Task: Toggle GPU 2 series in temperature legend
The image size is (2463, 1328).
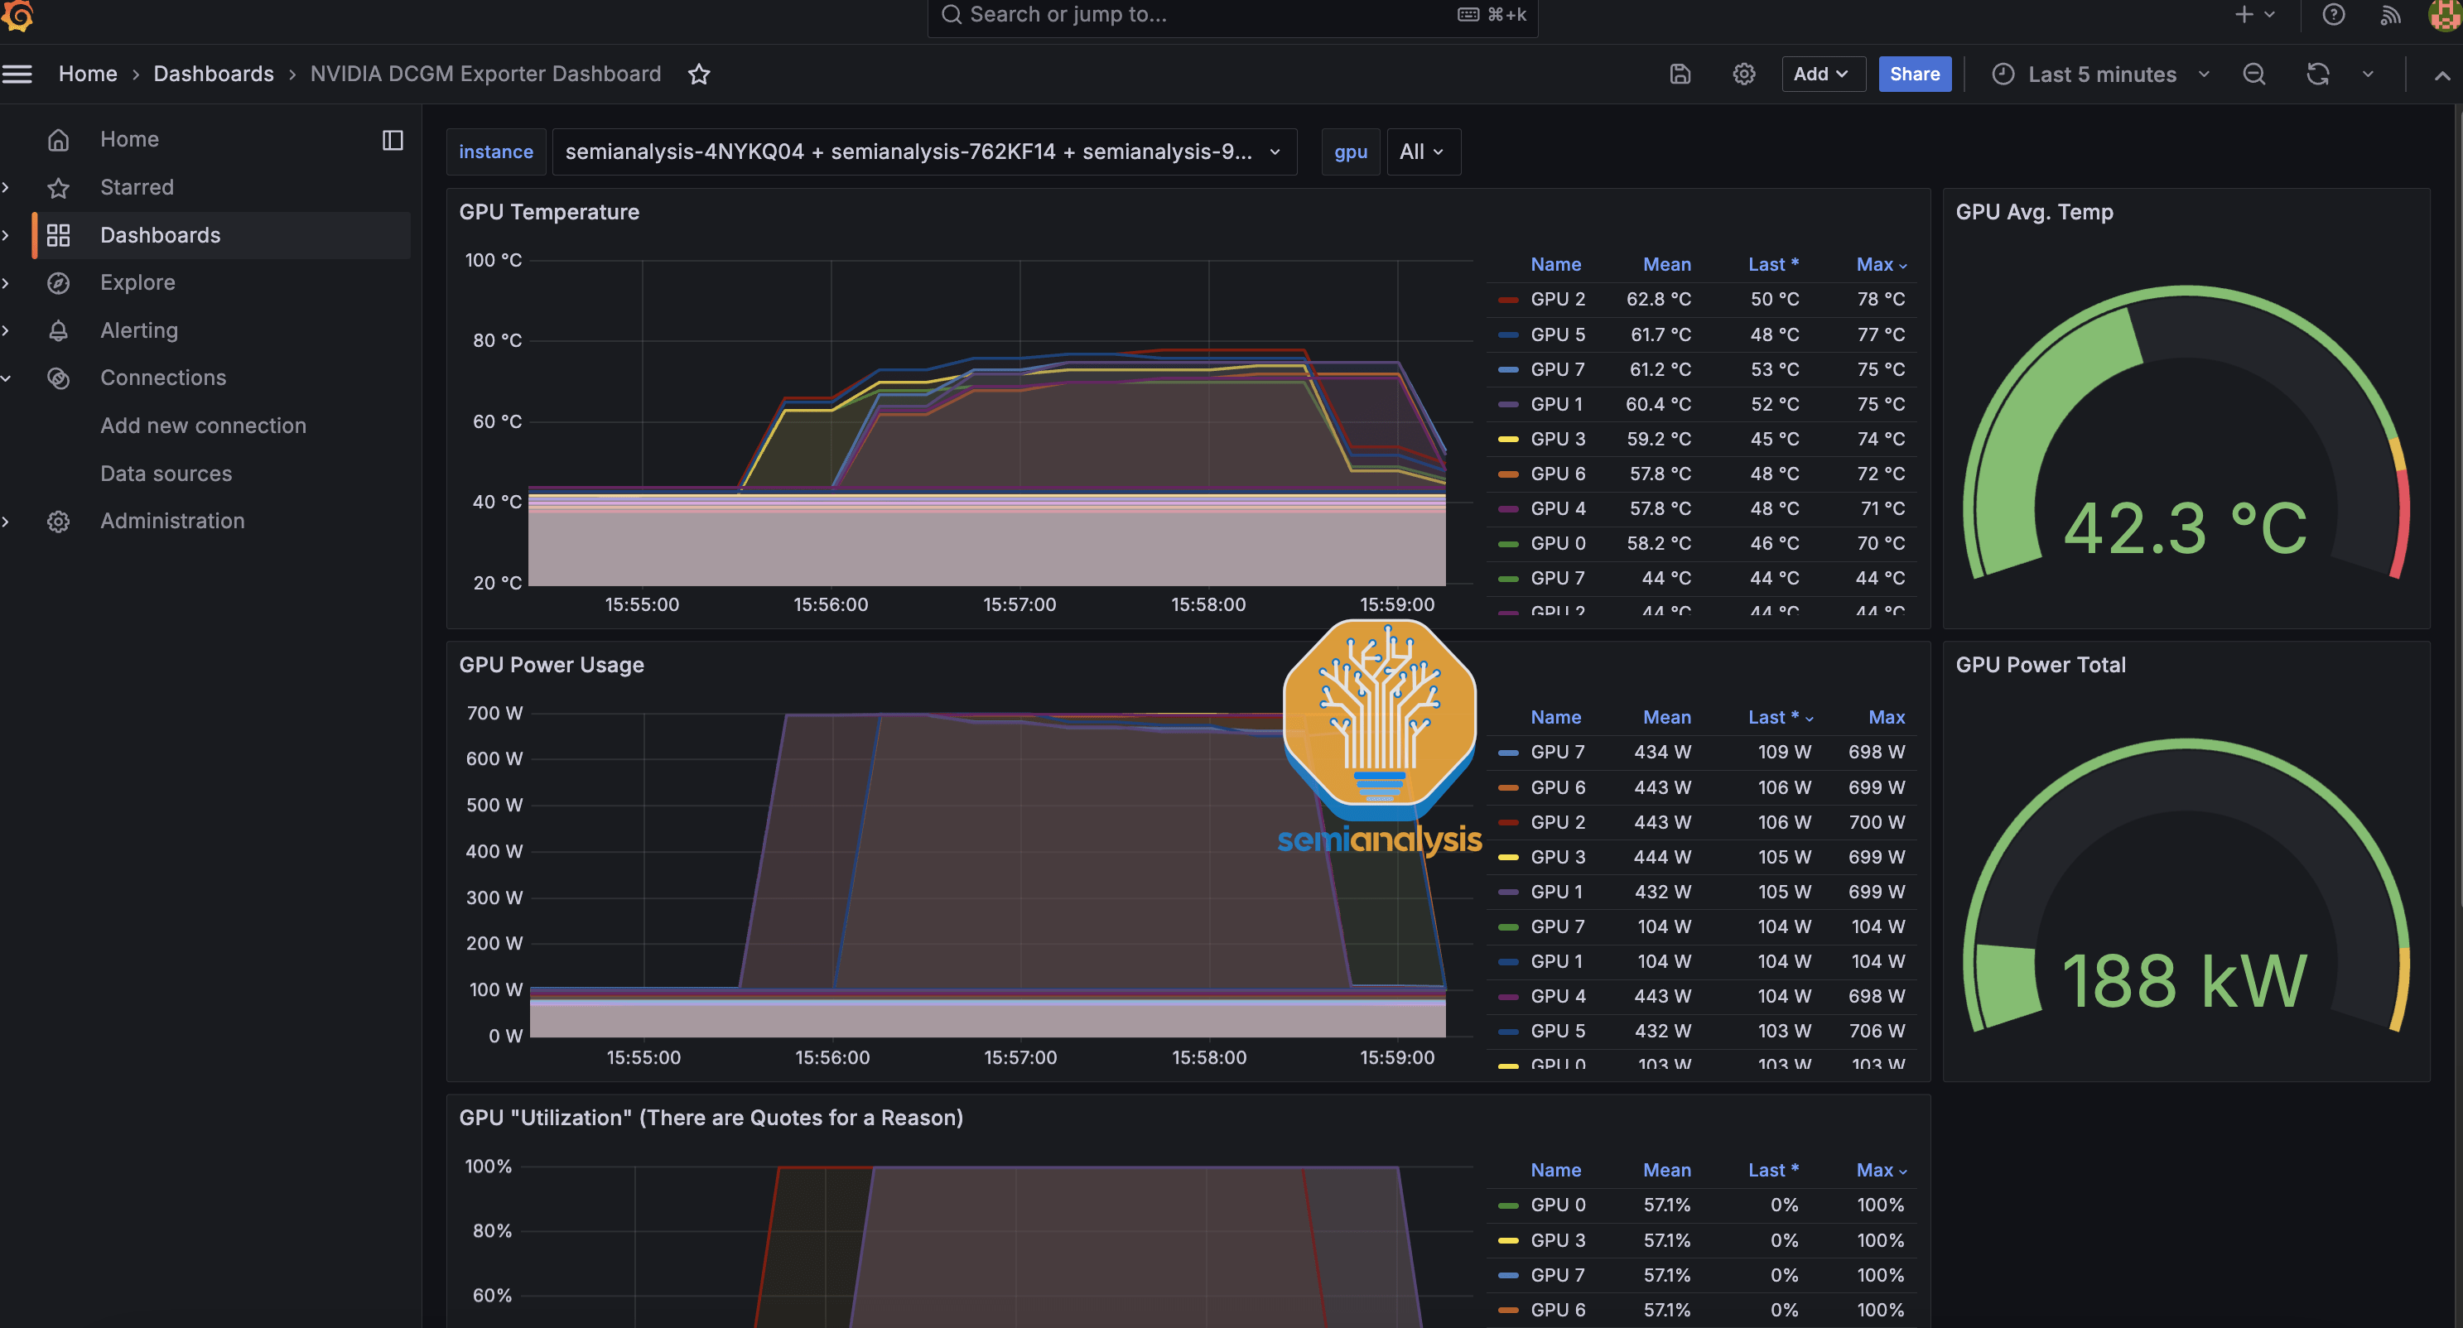Action: point(1557,299)
